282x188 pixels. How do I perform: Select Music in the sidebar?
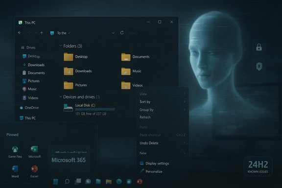[x=32, y=89]
